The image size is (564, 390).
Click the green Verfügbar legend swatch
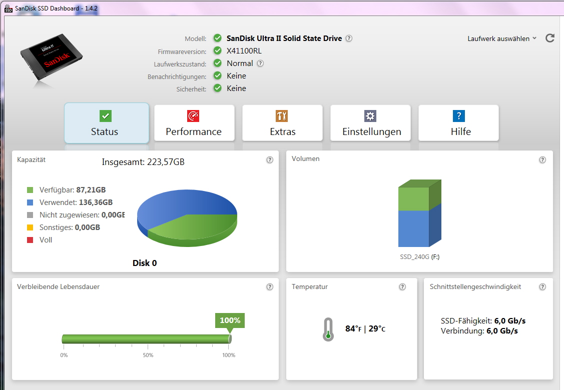pyautogui.click(x=30, y=190)
